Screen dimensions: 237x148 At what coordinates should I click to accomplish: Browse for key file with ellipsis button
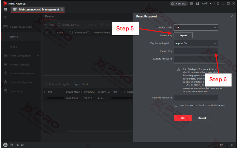point(215,51)
